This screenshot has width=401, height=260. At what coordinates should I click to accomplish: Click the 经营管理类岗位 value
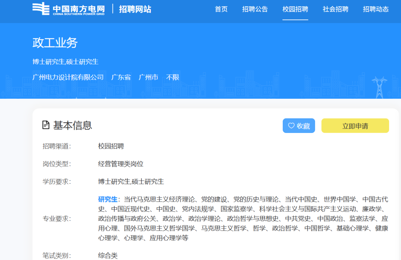click(x=121, y=164)
